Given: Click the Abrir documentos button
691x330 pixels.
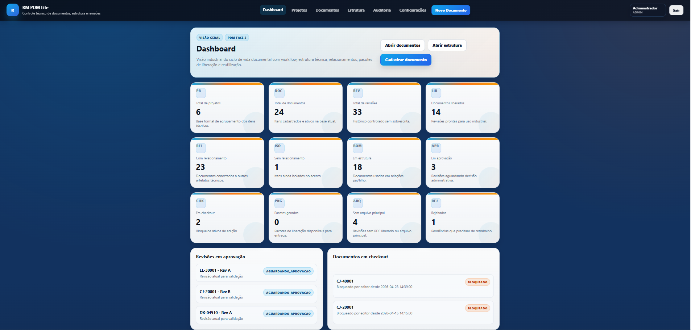Looking at the screenshot, I should 402,45.
